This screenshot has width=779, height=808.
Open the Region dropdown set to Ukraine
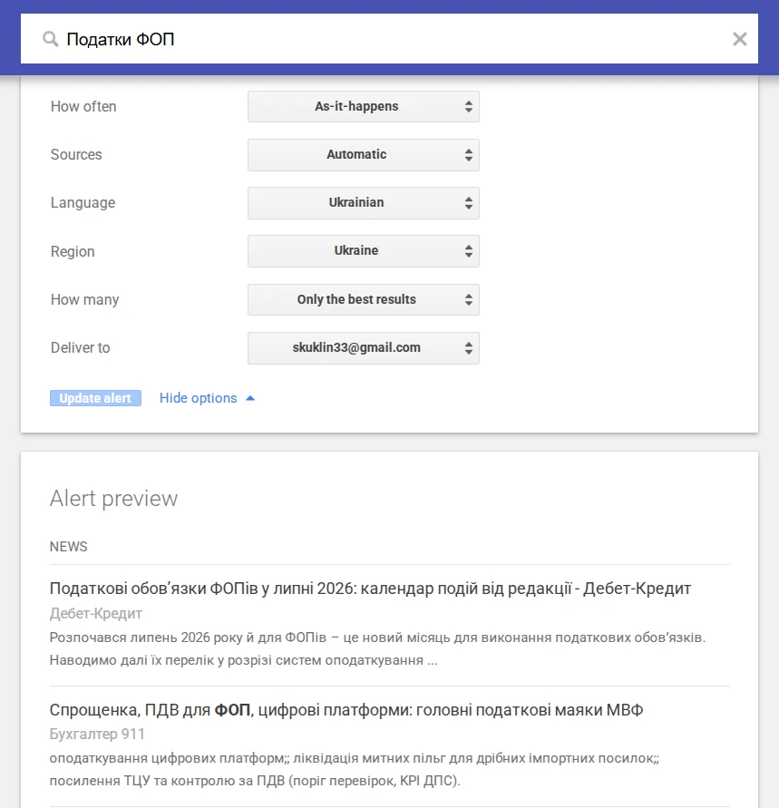(x=364, y=251)
